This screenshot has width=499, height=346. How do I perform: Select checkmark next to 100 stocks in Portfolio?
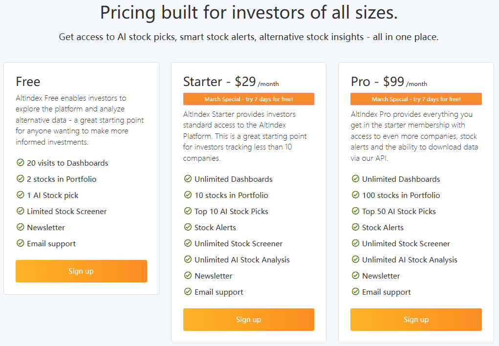pos(356,195)
